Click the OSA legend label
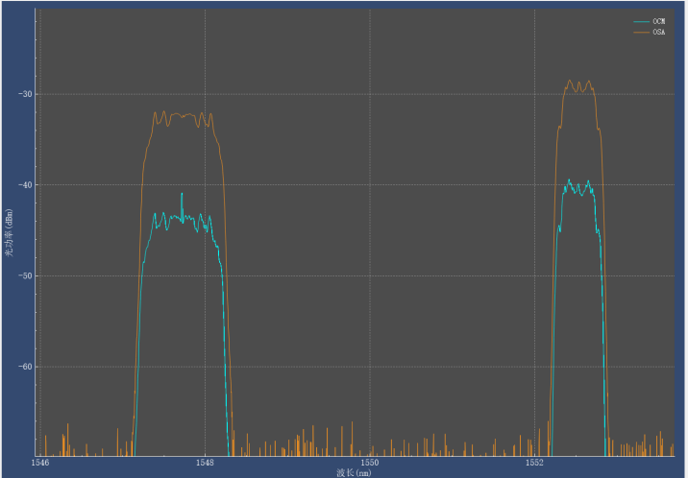 coord(658,33)
